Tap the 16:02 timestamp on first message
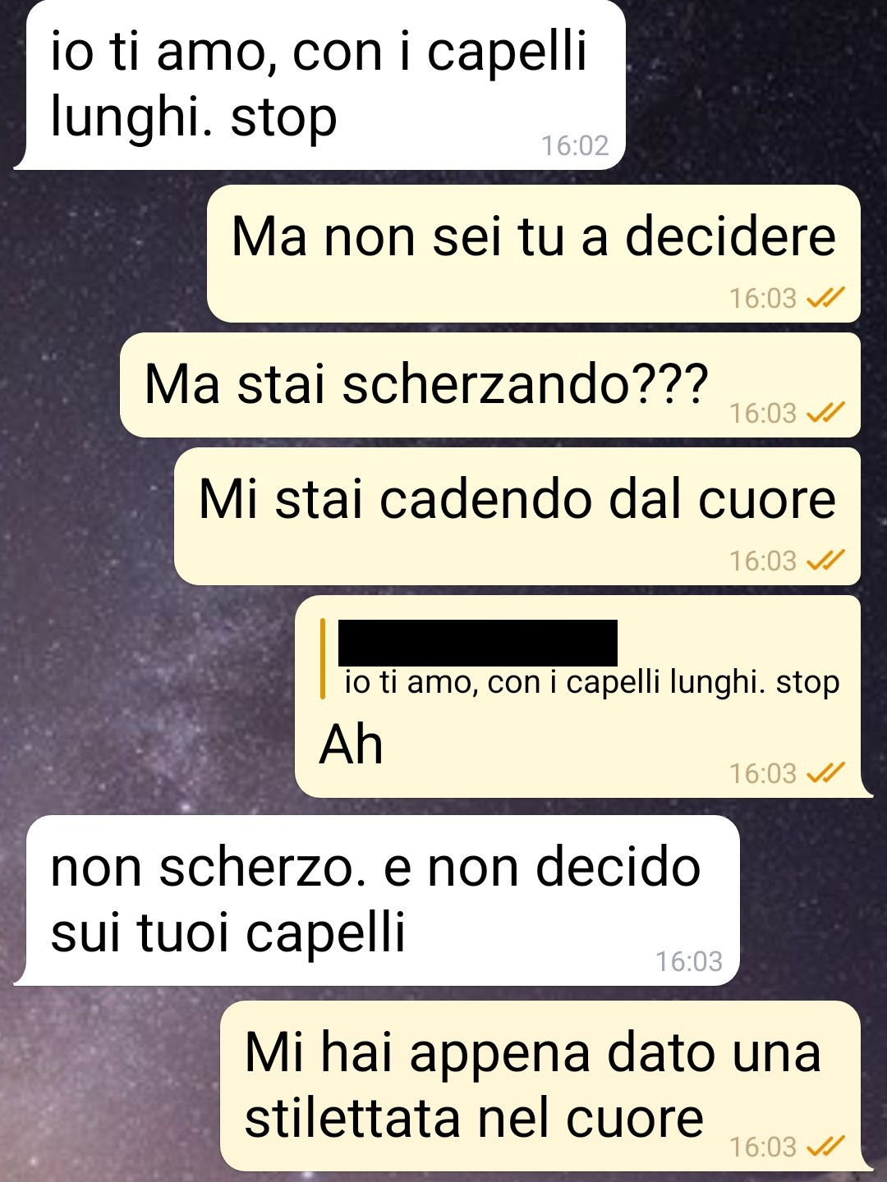This screenshot has height=1182, width=887. 575,145
